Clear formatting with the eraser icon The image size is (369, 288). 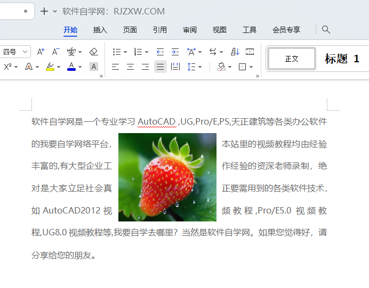point(94,52)
